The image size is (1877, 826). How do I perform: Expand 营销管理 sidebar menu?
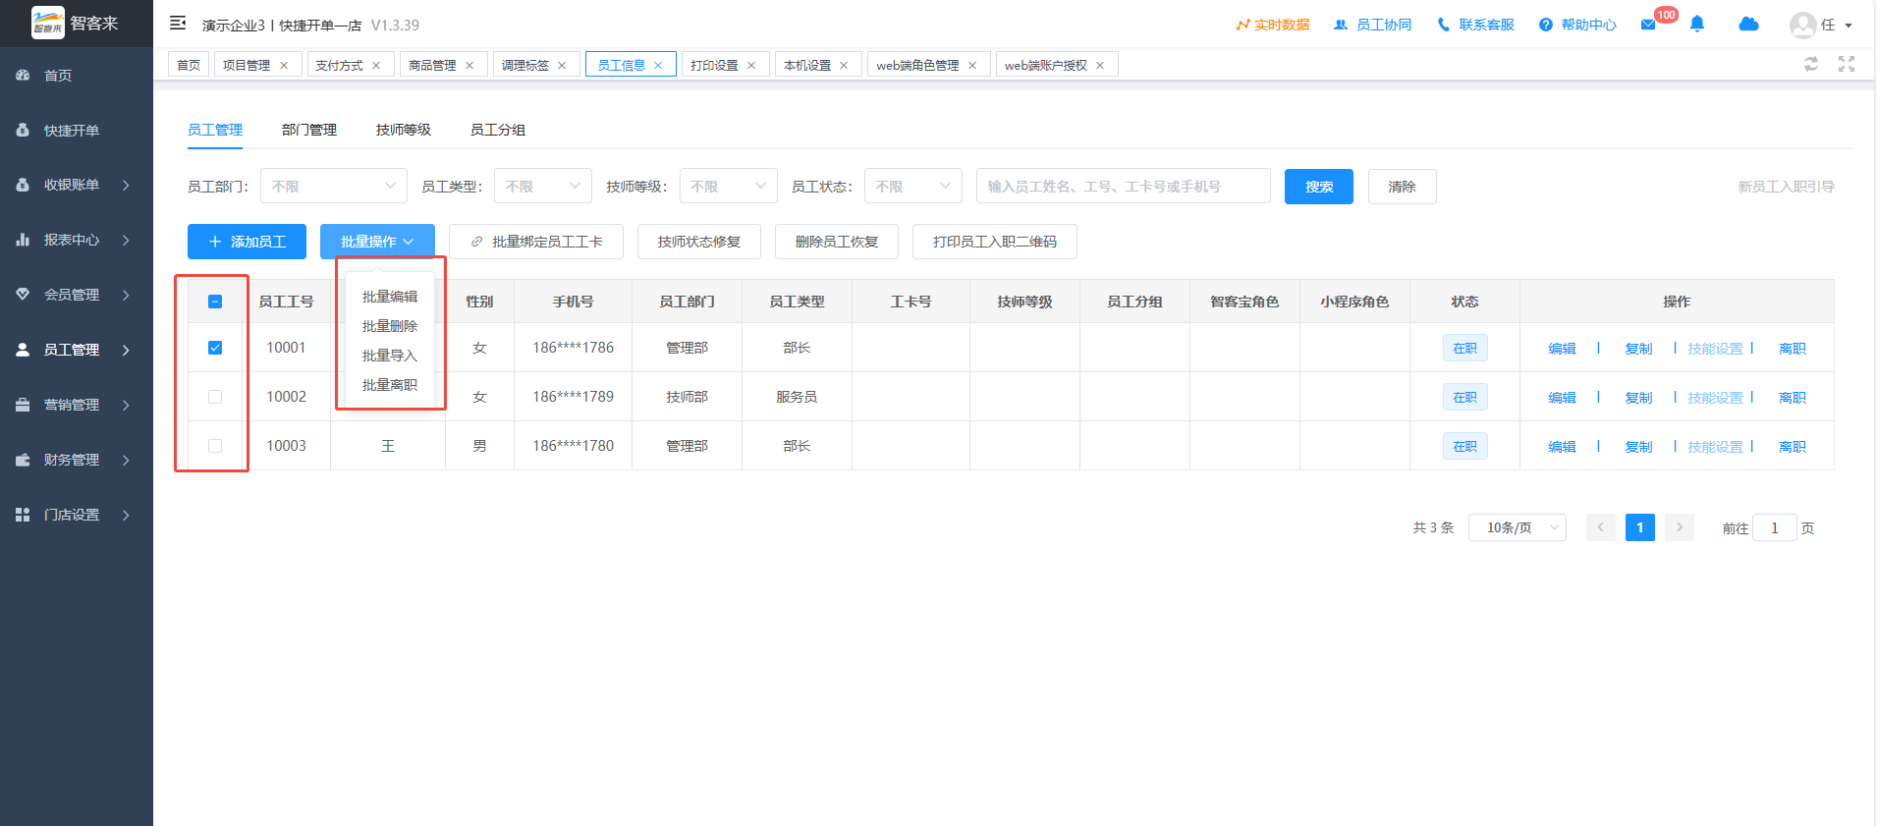coord(77,405)
